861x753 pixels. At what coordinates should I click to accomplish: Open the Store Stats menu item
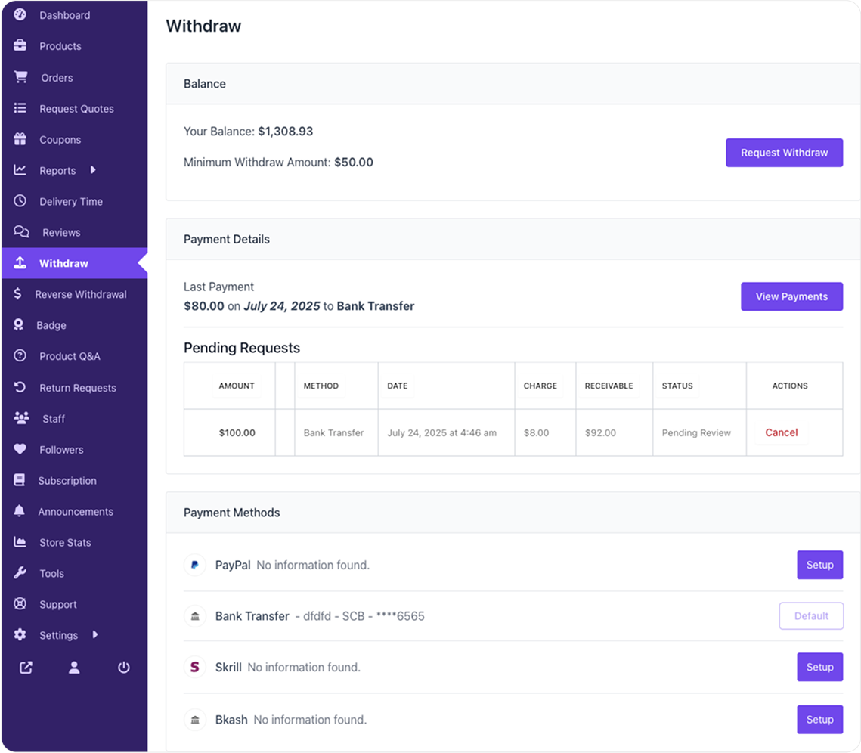tap(65, 543)
